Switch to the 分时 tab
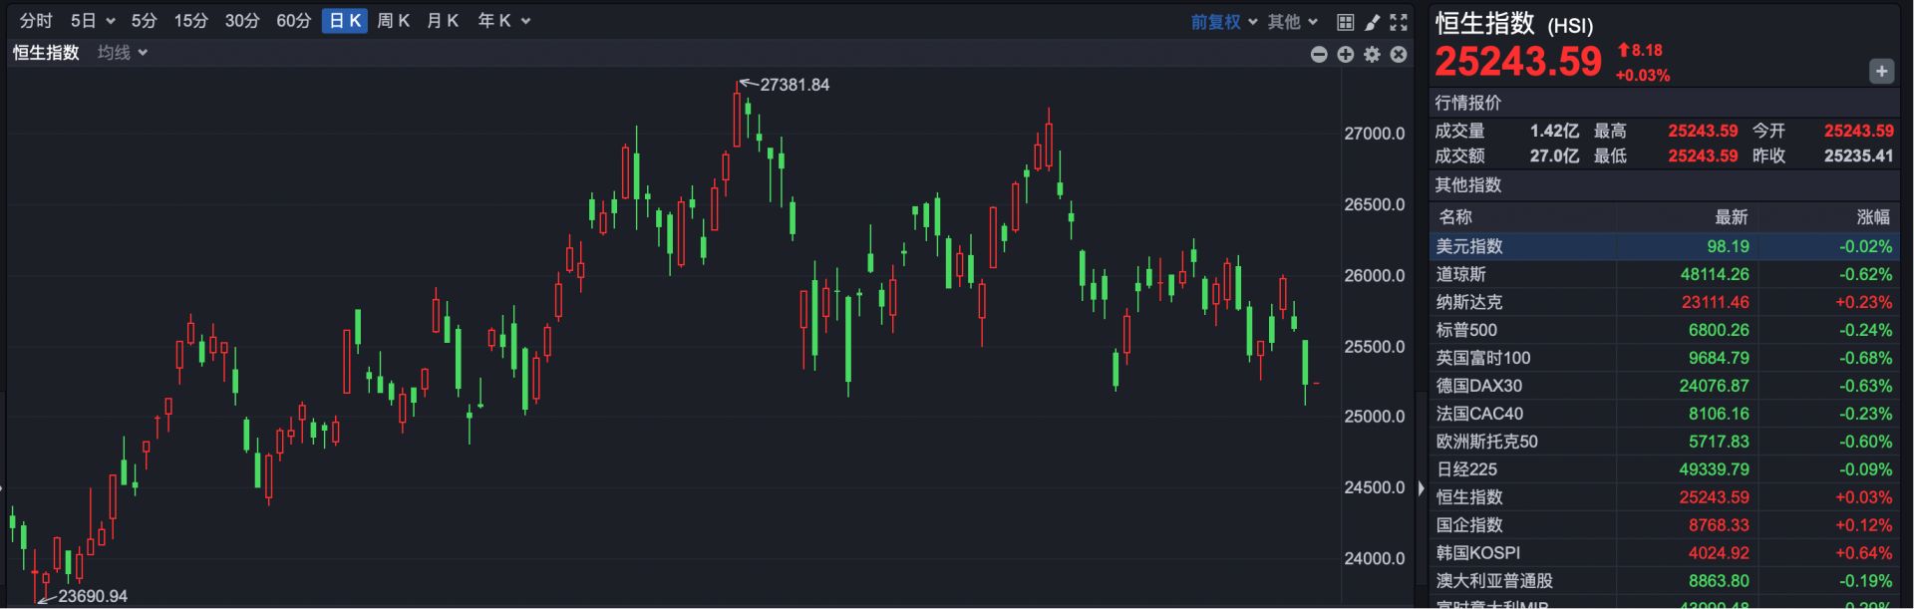The width and height of the screenshot is (1914, 609). [36, 21]
